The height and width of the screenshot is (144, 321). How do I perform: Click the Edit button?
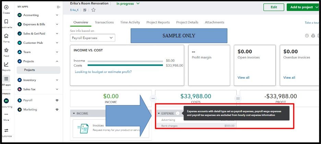click(274, 7)
